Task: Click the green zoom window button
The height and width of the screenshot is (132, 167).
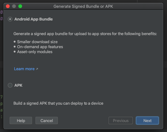Action: [20, 6]
